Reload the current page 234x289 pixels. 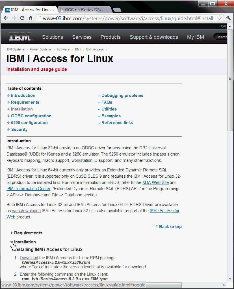pyautogui.click(x=22, y=18)
